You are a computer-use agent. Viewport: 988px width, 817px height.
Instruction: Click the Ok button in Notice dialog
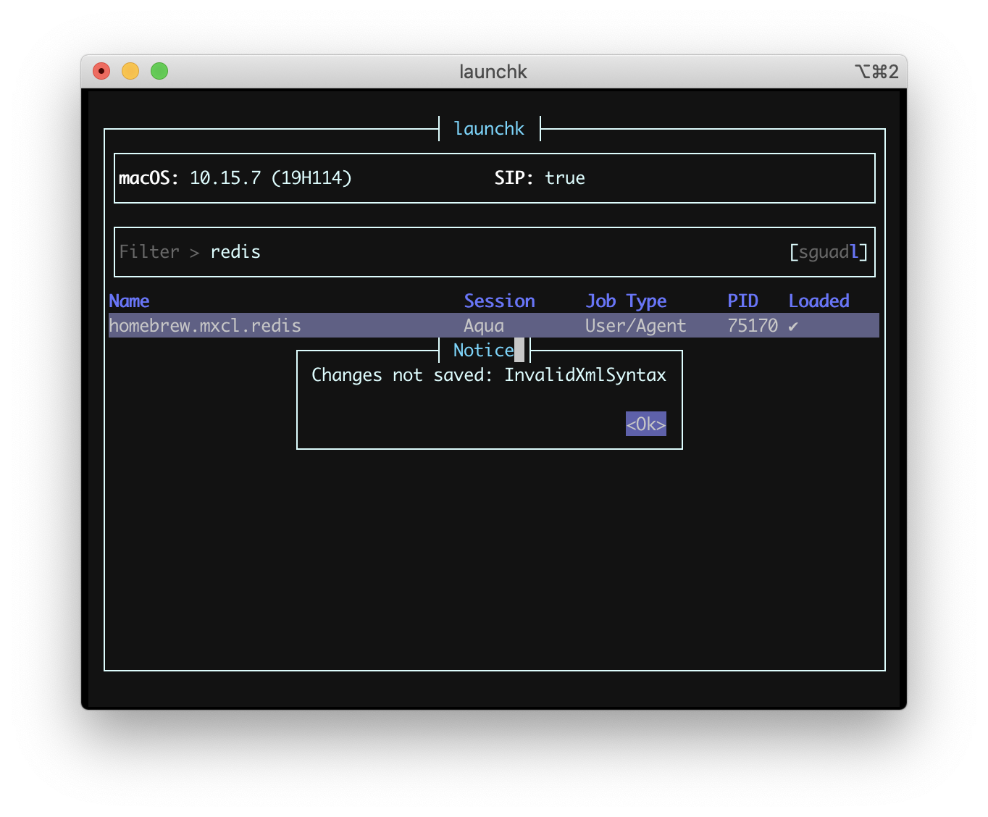coord(645,424)
